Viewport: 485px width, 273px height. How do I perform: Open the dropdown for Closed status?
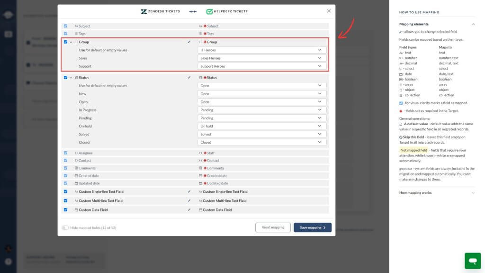click(261, 142)
